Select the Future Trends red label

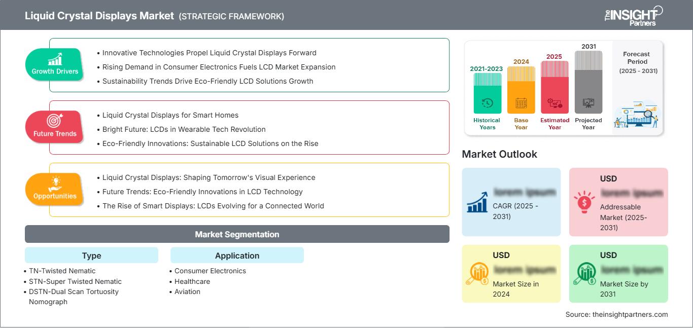55,126
